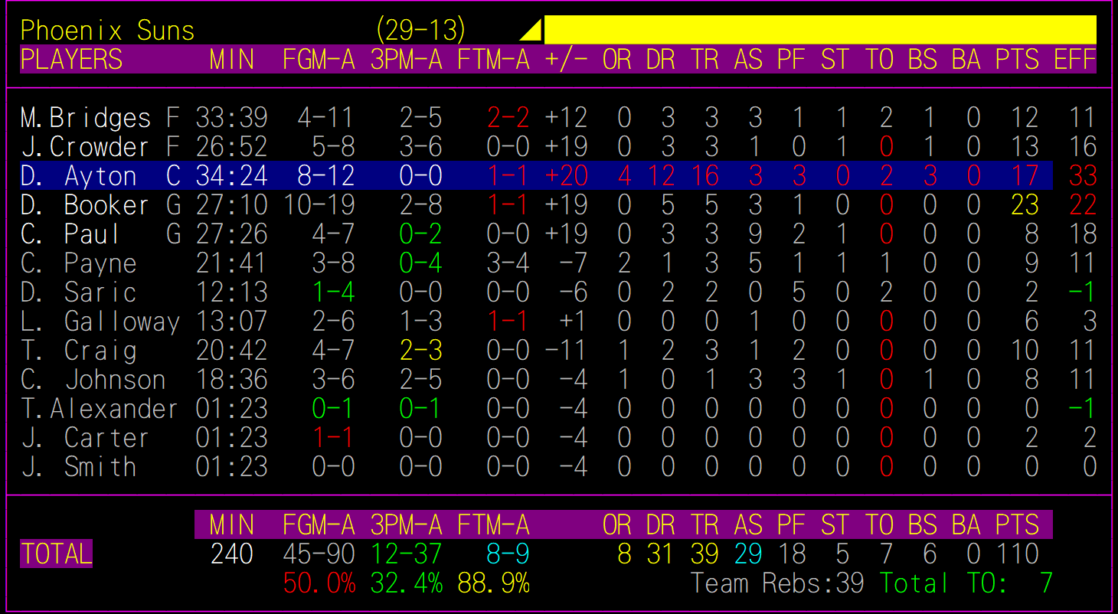Click C. Payne's 3-4 free throws
1118x614 pixels.
tap(508, 263)
